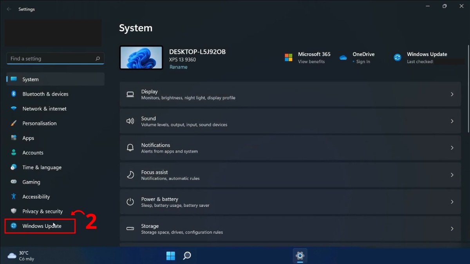Click the Rename link under DESKTOP-L5J92OB

179,67
